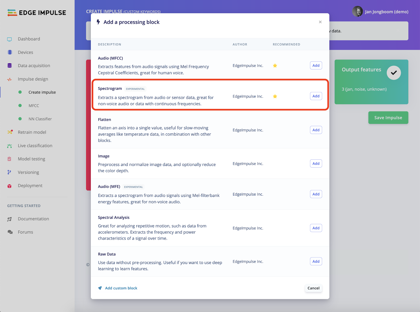The image size is (420, 312).
Task: Click the Output features card
Action: pos(371,82)
